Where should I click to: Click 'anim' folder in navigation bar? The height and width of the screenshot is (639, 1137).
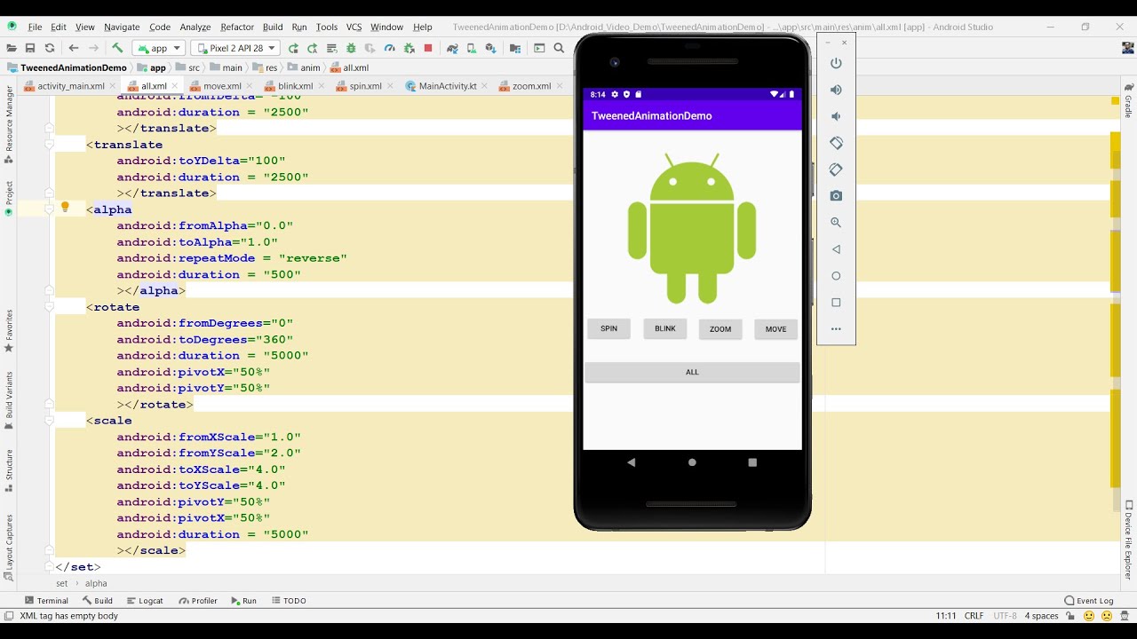pyautogui.click(x=304, y=67)
